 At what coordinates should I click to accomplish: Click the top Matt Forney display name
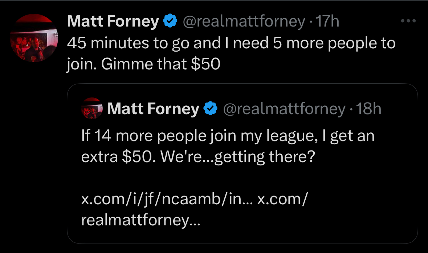(113, 22)
